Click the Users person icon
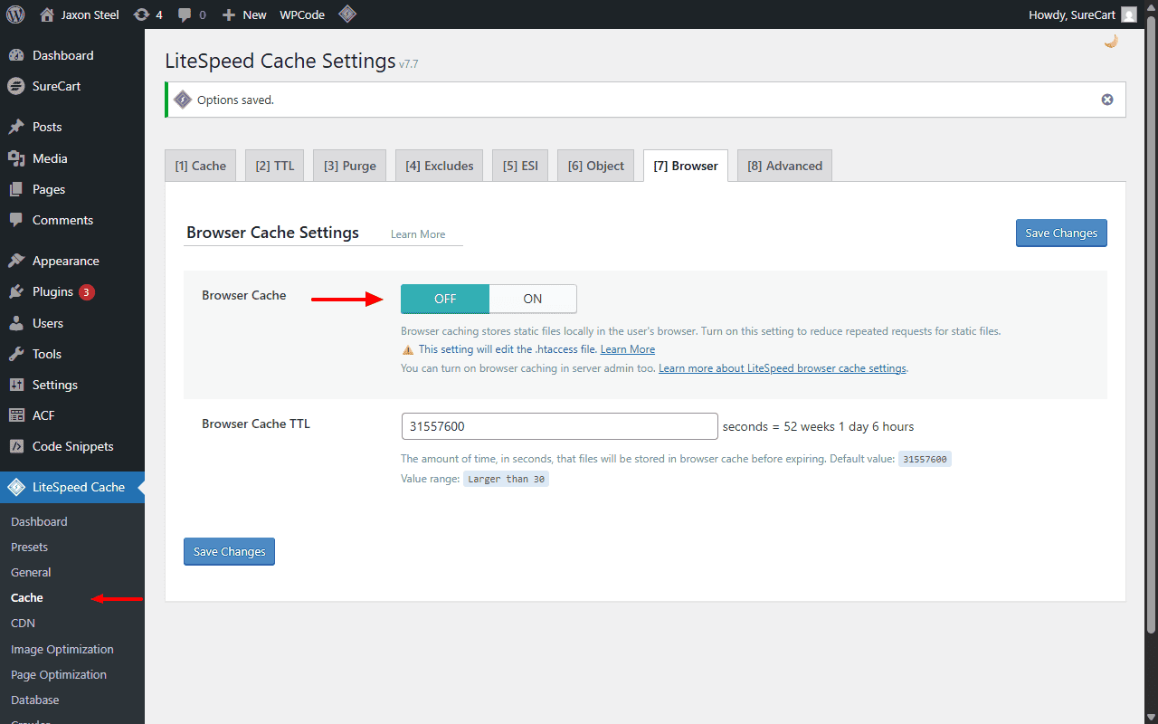The image size is (1158, 724). coord(16,323)
